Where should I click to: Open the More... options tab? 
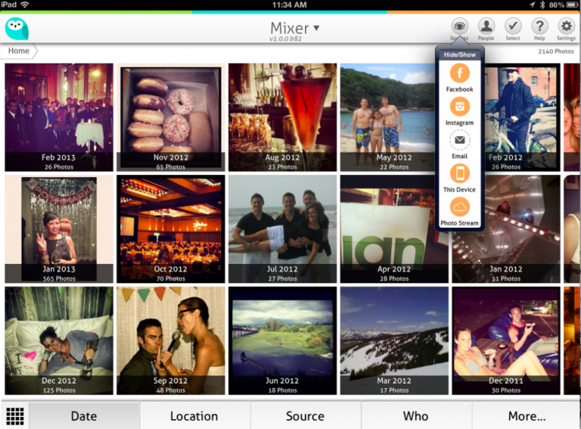pos(527,415)
